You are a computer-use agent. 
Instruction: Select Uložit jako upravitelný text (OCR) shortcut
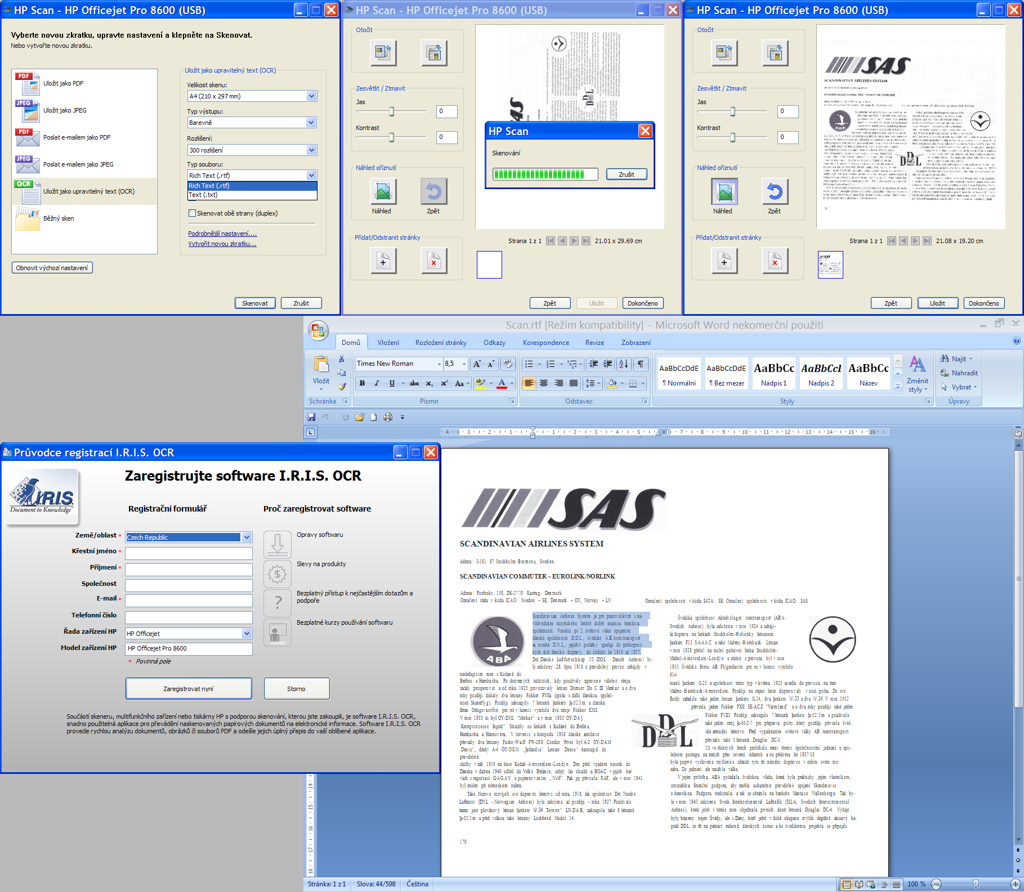coord(84,191)
